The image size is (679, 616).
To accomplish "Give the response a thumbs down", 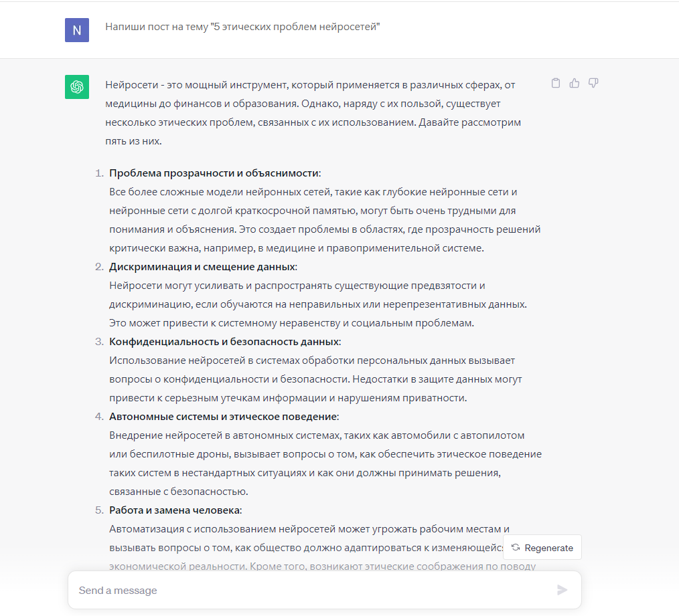I will [593, 84].
